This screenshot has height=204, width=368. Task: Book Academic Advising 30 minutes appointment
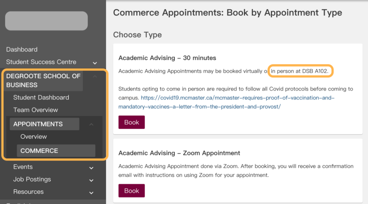131,122
